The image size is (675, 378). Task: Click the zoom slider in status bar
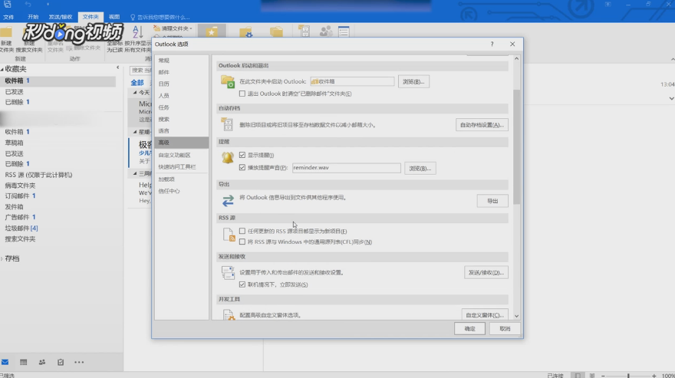(x=628, y=376)
